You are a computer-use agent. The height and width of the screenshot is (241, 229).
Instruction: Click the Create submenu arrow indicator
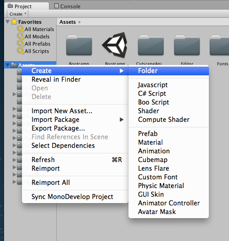(x=122, y=71)
